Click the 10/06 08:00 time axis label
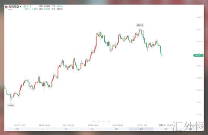This screenshot has width=208, height=135. click(x=118, y=125)
